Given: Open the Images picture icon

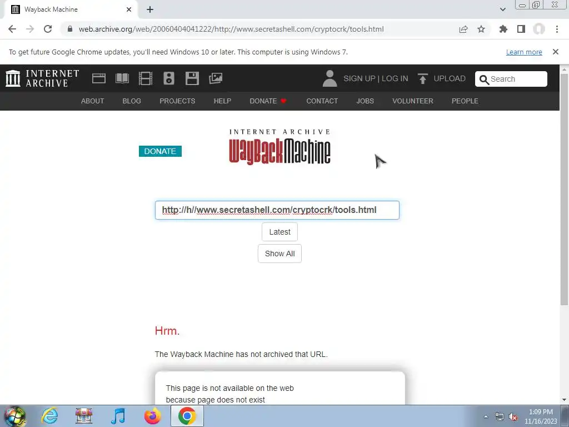Looking at the screenshot, I should (216, 78).
